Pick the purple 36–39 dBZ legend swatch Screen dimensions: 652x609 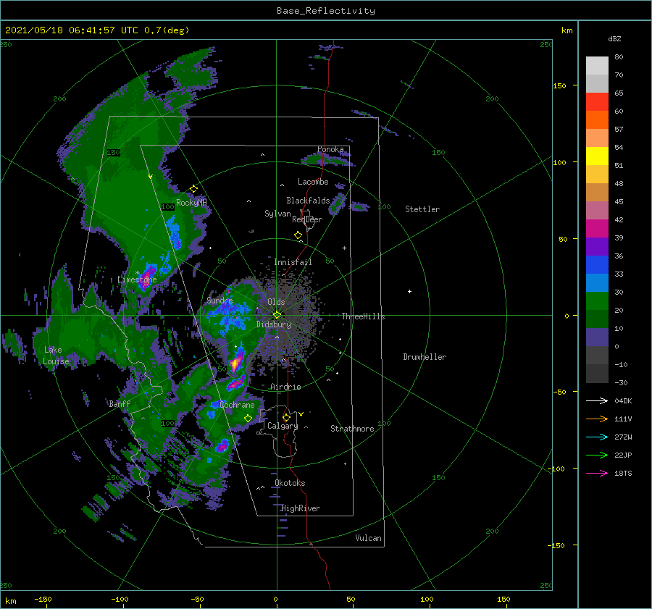pyautogui.click(x=597, y=247)
